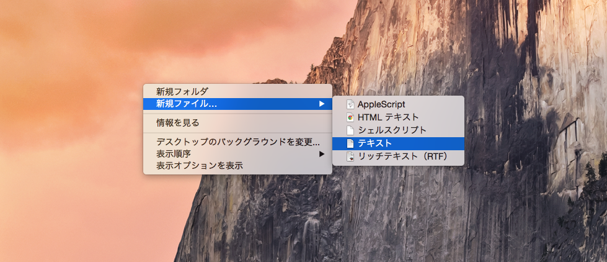Select 表示オプションを表示
607x262 pixels.
pyautogui.click(x=237, y=166)
